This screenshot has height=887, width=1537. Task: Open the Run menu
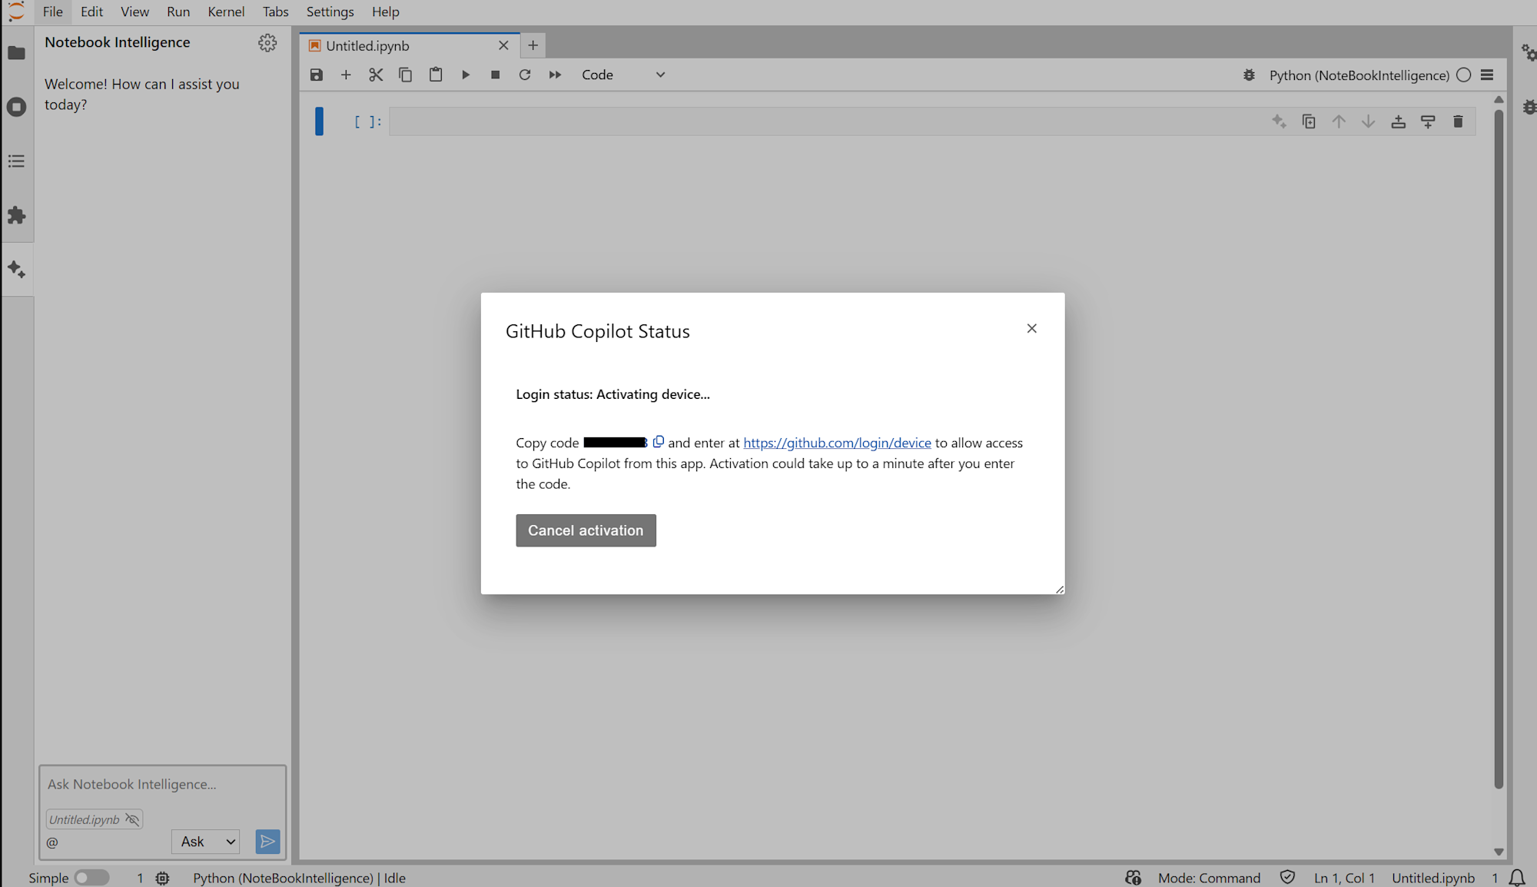point(178,12)
